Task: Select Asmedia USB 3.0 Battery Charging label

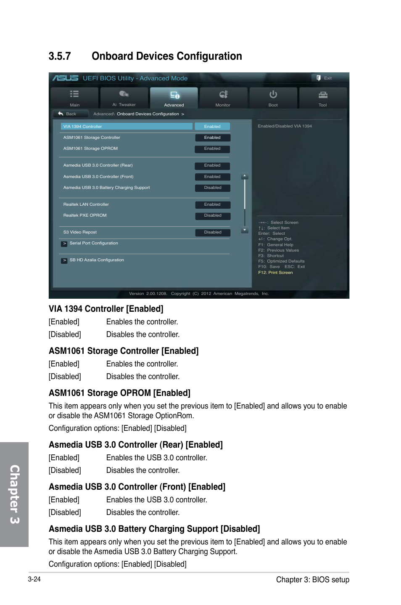Action: (x=106, y=188)
